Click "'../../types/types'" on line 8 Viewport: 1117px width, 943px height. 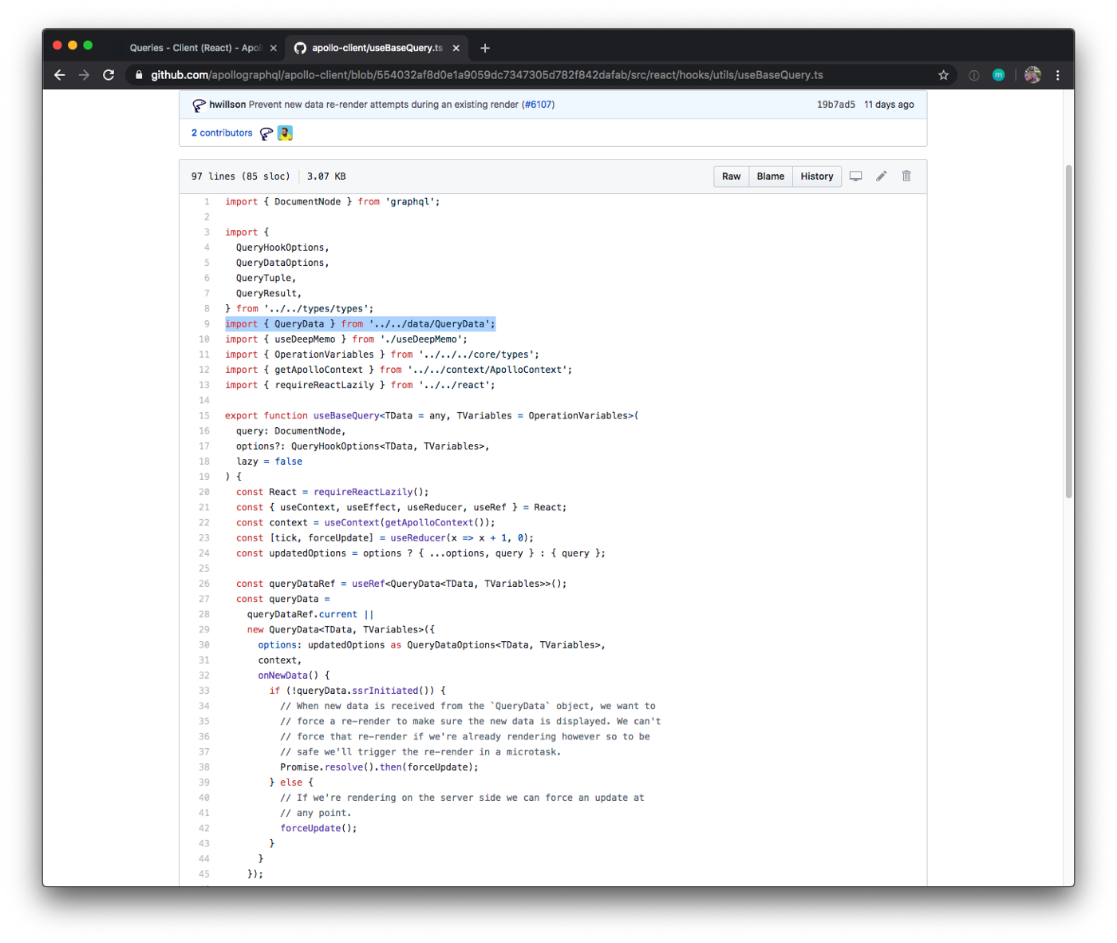tap(316, 309)
